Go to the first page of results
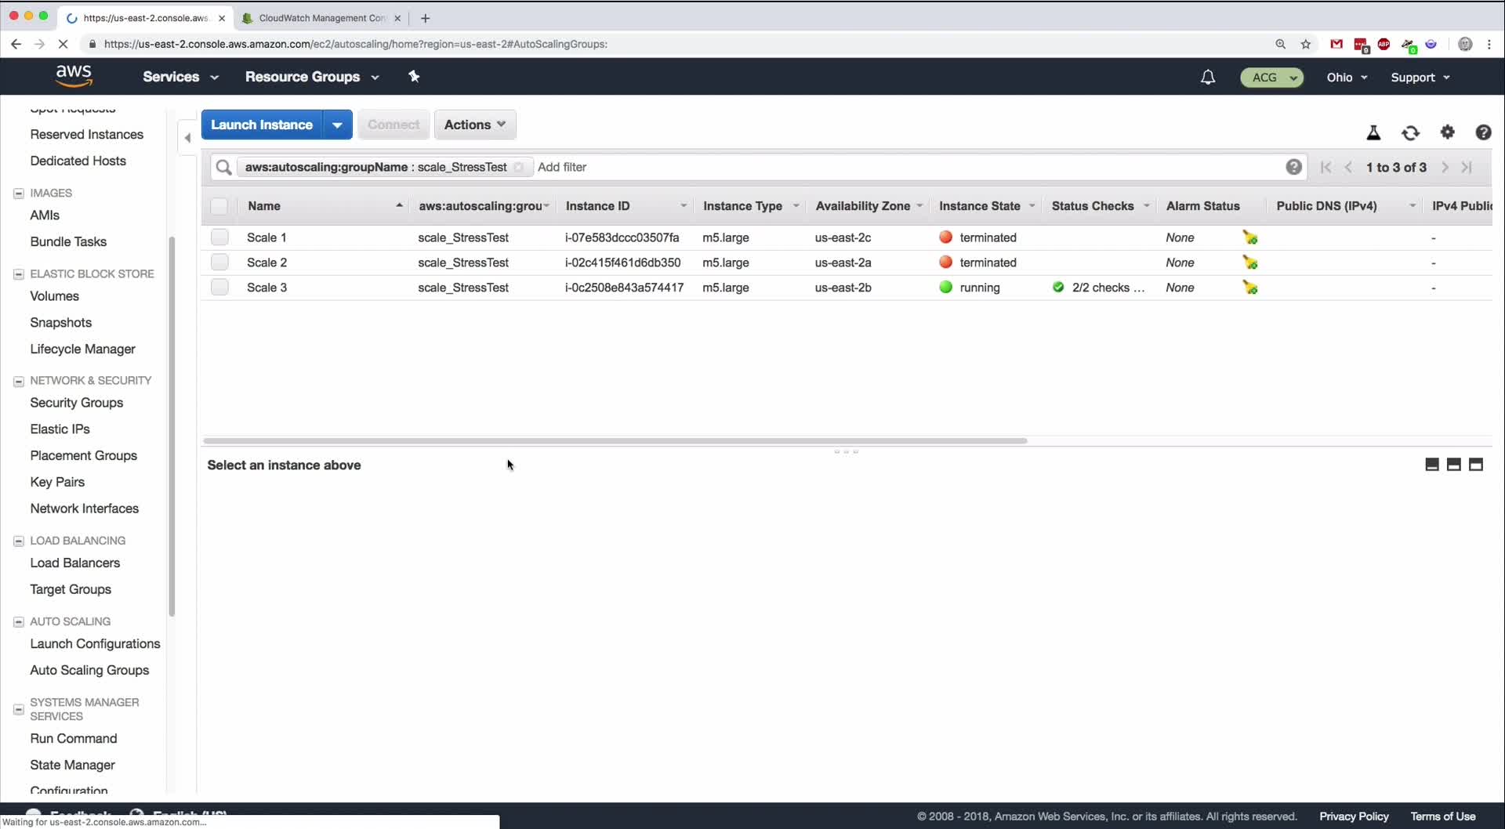 (1326, 167)
